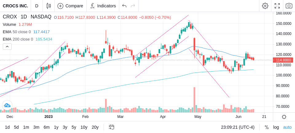
Task: Select the 20y time range
Action: 95,127
